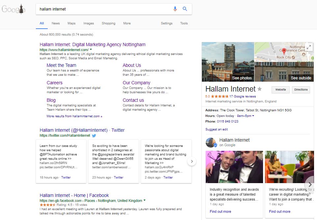This screenshot has height=220, width=317.
Task: Expand the hallaminternet.com URL dropdown arrow
Action: tap(91, 49)
